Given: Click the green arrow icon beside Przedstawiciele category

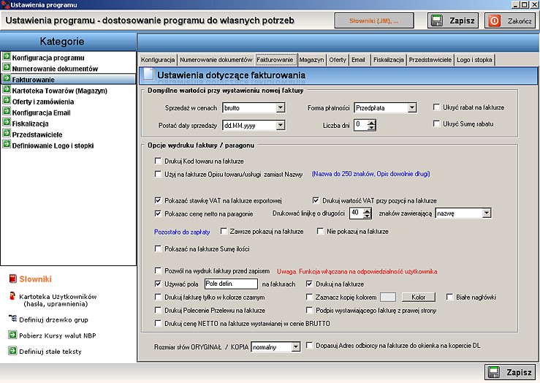Looking at the screenshot, I should point(7,134).
